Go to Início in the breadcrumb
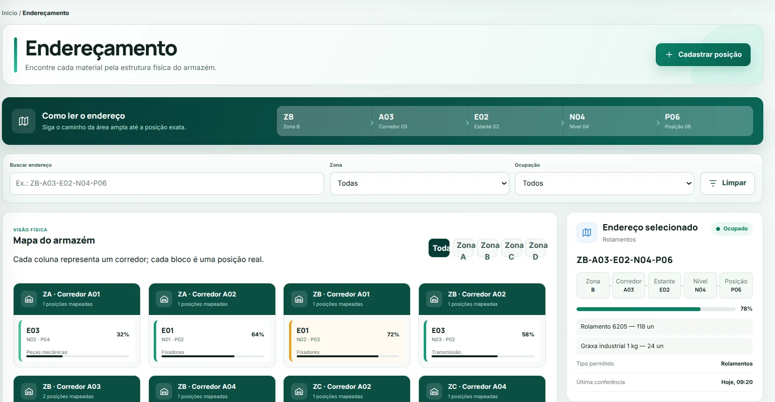775x402 pixels. pos(9,13)
